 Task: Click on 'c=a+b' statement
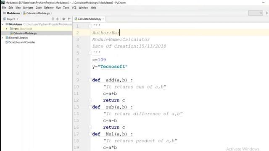point(110,94)
